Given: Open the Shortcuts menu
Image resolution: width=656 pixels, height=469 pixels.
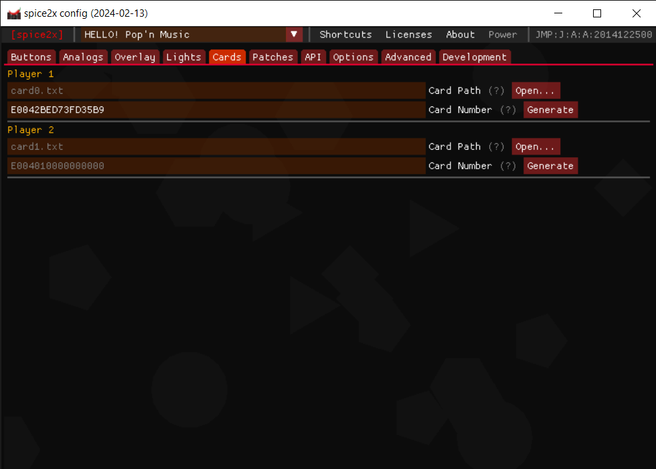Looking at the screenshot, I should pyautogui.click(x=345, y=34).
